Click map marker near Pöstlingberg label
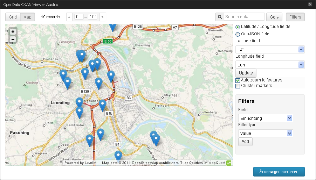The width and height of the screenshot is (316, 180). tap(82, 56)
